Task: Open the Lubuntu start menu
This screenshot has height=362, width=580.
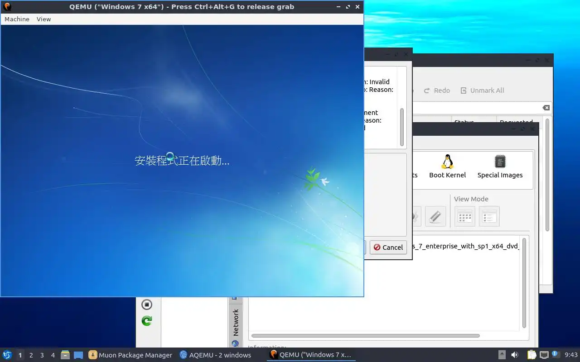Action: coord(7,355)
